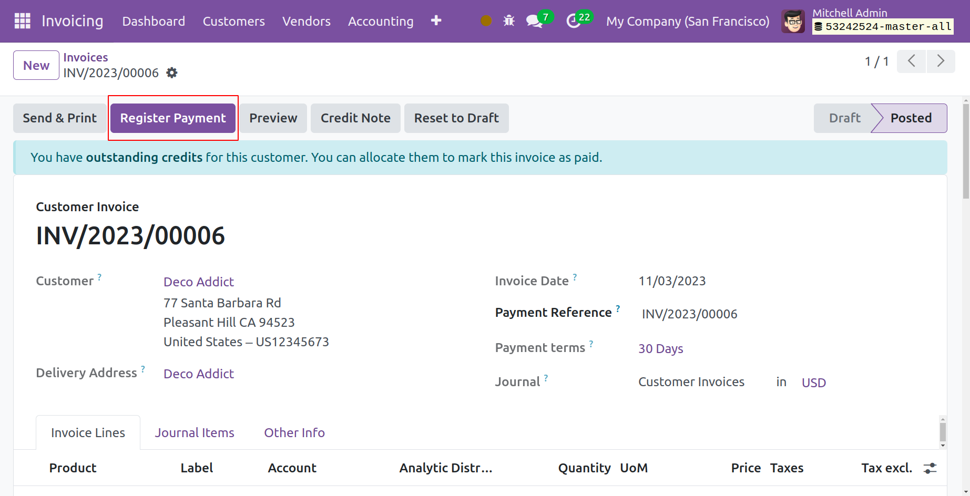970x496 pixels.
Task: Go to previous record arrow
Action: [x=911, y=61]
